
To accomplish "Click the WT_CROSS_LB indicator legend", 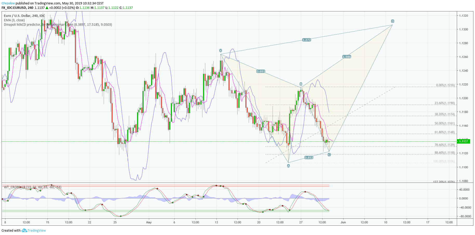I will [x=33, y=187].
